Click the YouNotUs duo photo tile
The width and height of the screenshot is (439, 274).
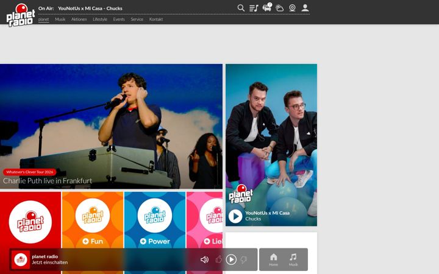271,145
